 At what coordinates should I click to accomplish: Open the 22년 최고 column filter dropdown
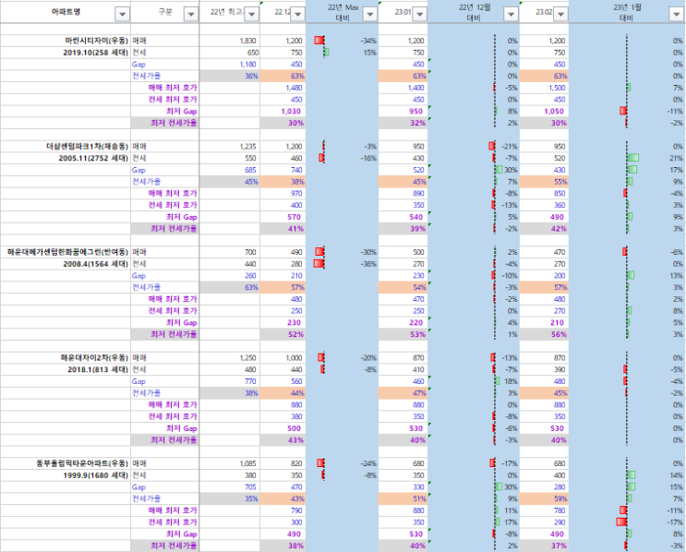[251, 15]
